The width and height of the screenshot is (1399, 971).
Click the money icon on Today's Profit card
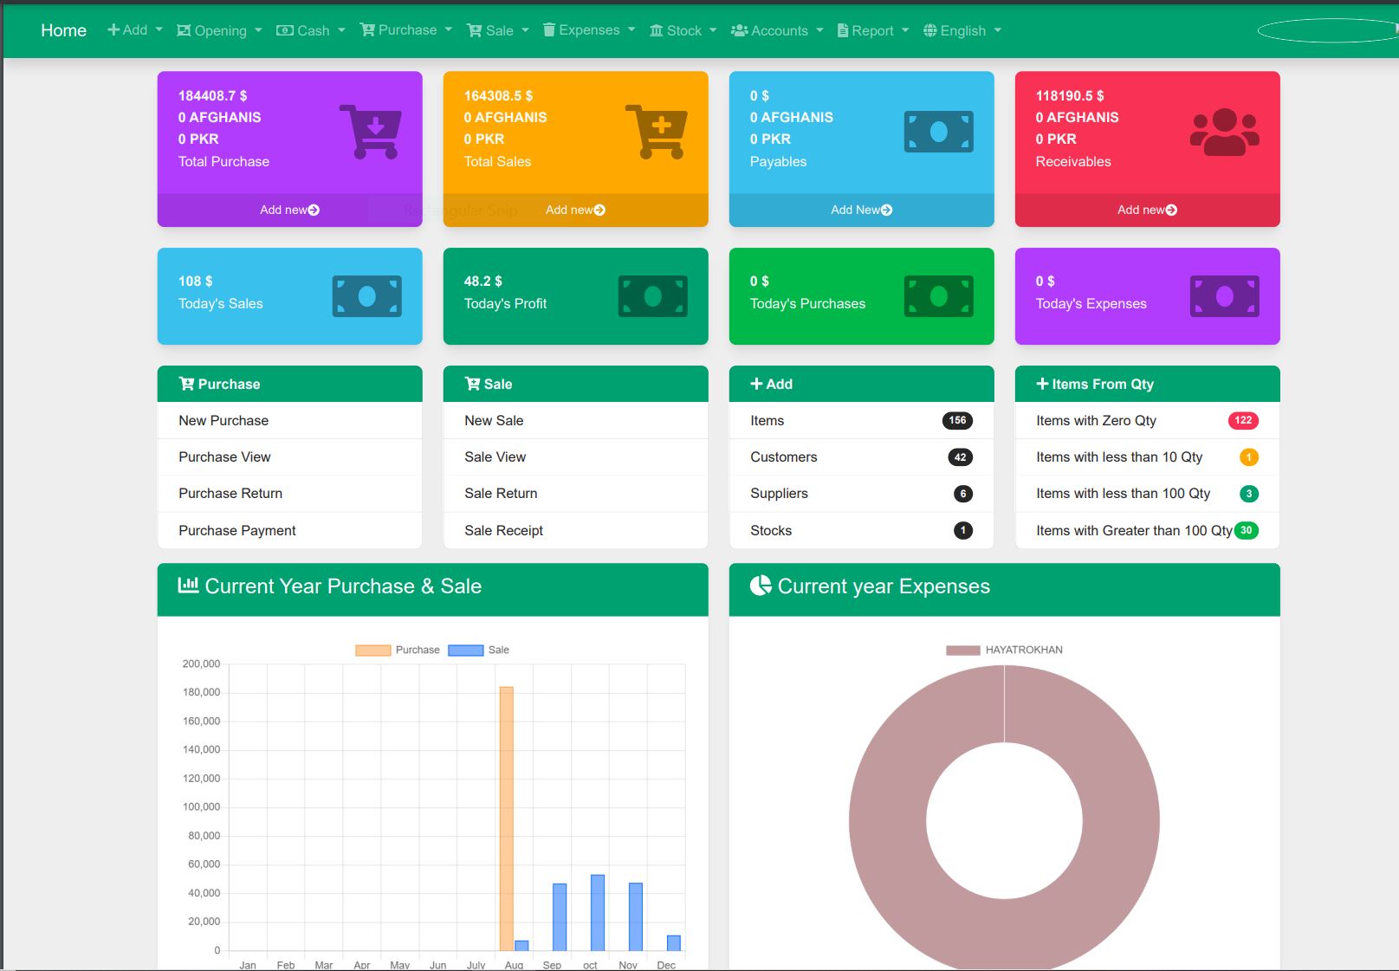653,296
